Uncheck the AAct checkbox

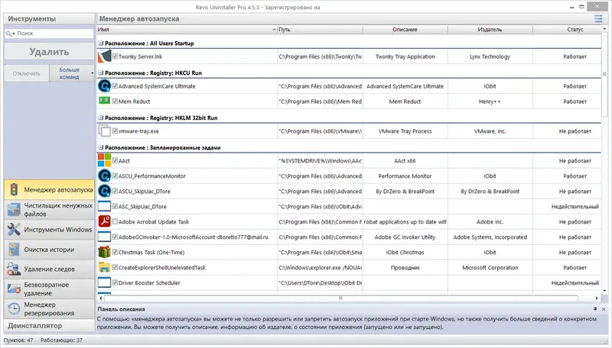pyautogui.click(x=115, y=160)
